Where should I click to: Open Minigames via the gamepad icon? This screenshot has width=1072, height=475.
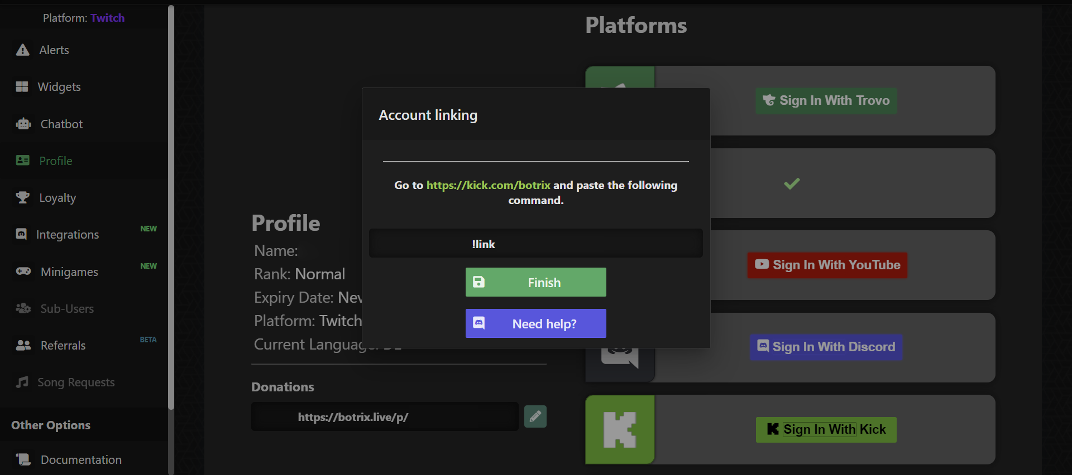[x=23, y=272]
